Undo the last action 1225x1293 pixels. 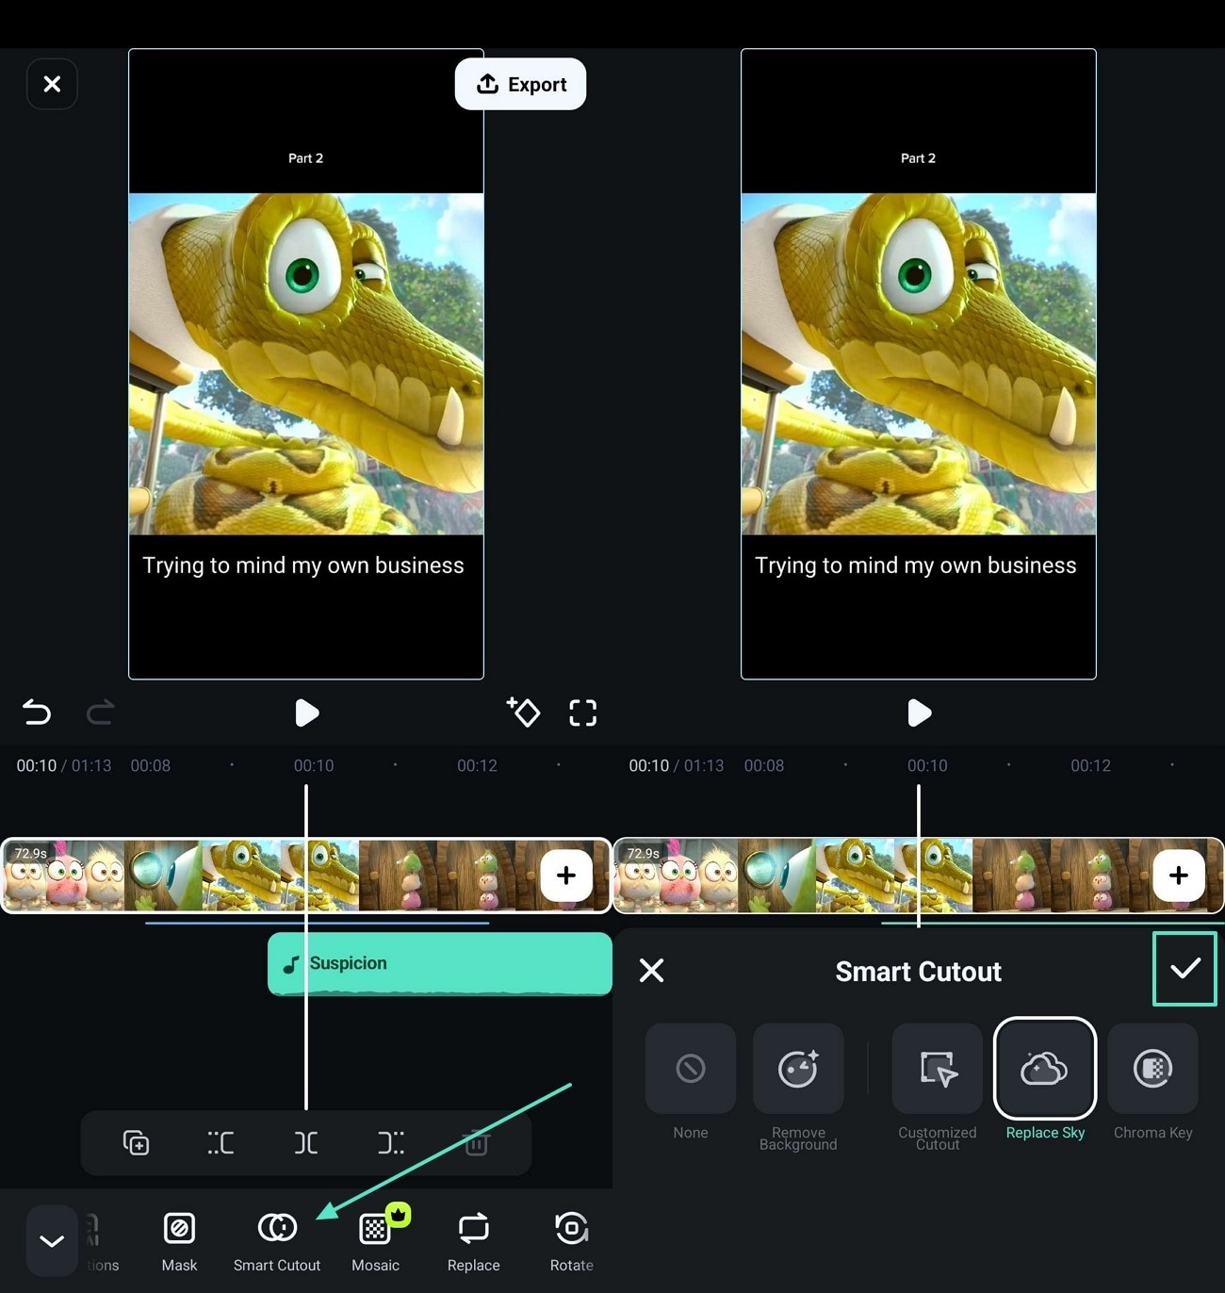click(37, 712)
